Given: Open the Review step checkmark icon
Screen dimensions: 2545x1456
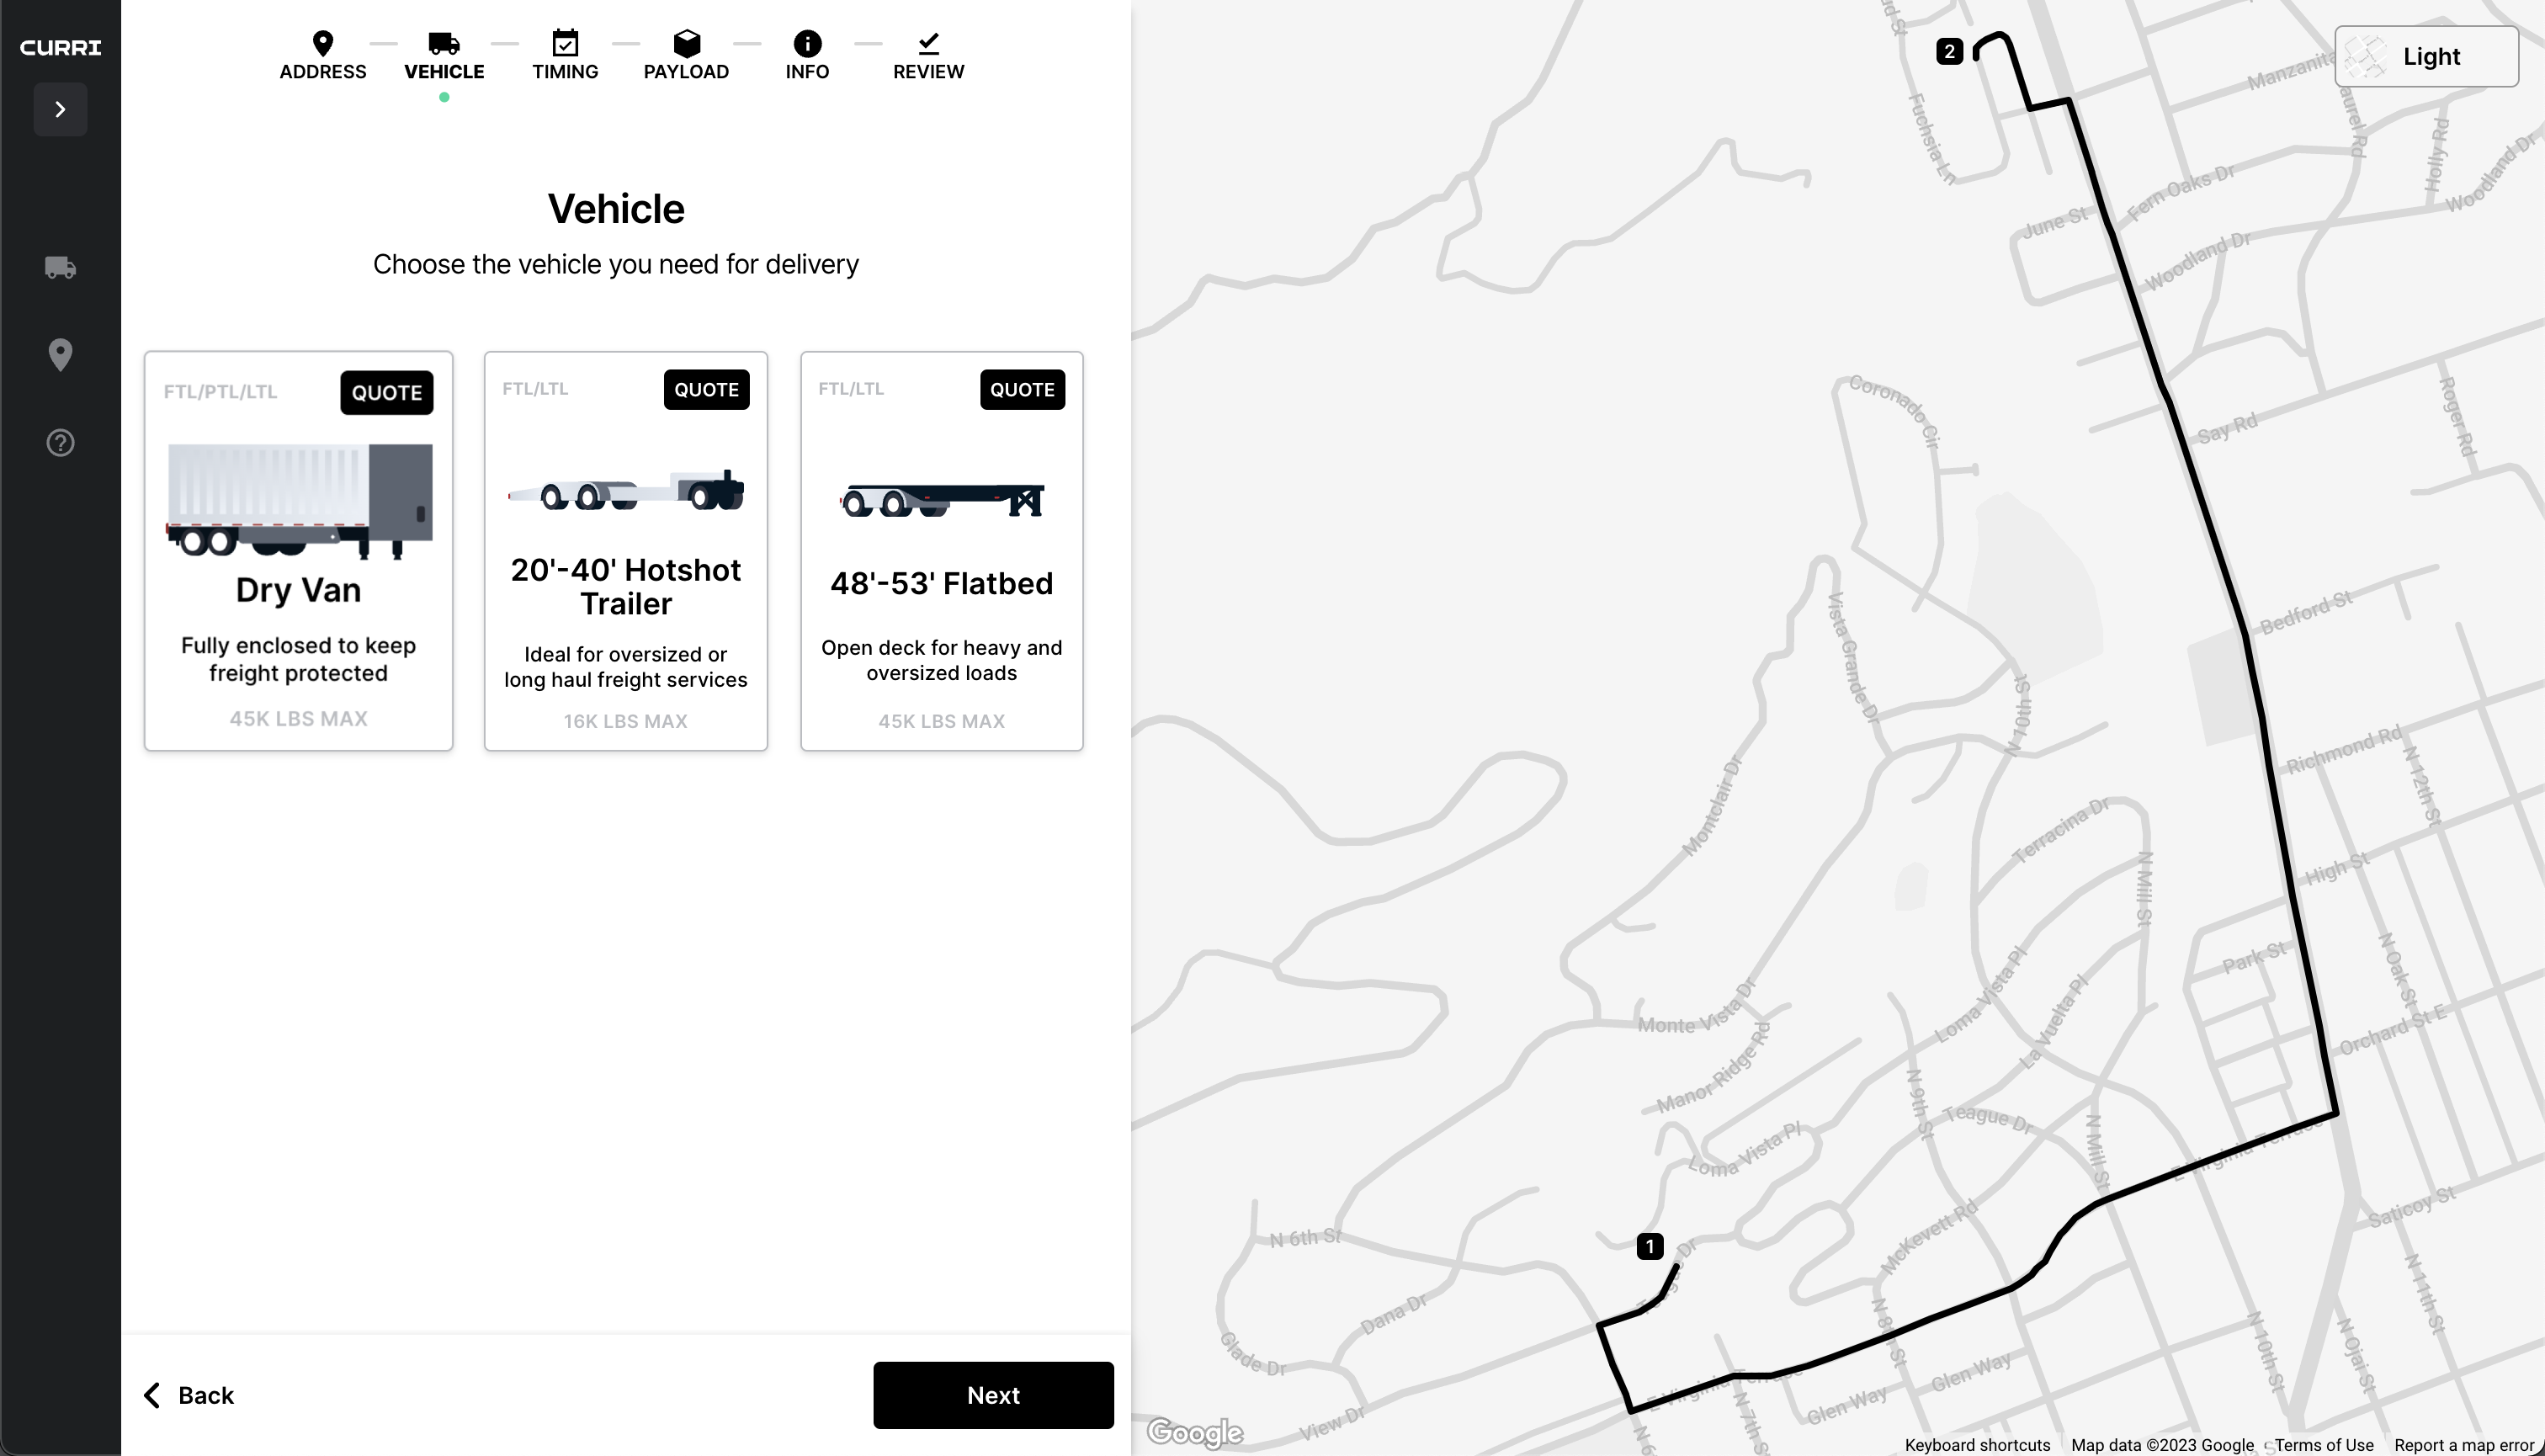Looking at the screenshot, I should point(928,43).
